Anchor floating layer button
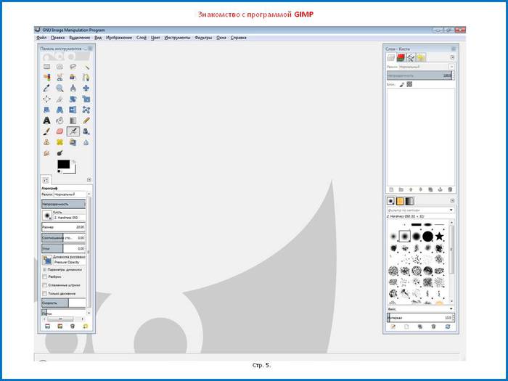 coord(440,189)
